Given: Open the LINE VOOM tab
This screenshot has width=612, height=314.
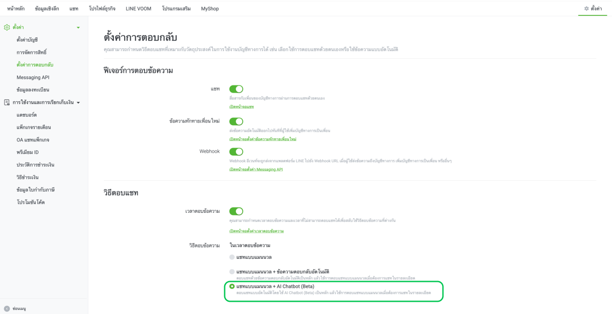Looking at the screenshot, I should [x=138, y=9].
